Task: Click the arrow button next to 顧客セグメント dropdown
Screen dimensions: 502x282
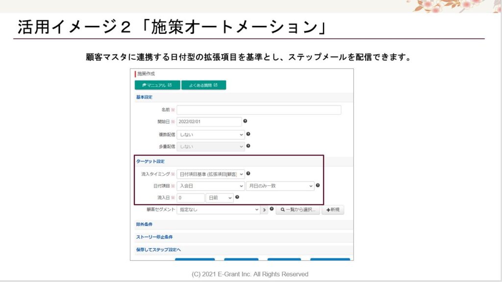Action: [265, 210]
